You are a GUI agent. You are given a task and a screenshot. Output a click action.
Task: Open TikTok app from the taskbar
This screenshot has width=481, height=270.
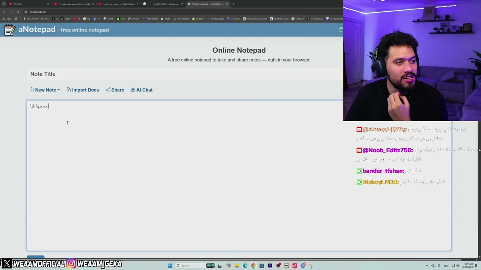pos(295,265)
